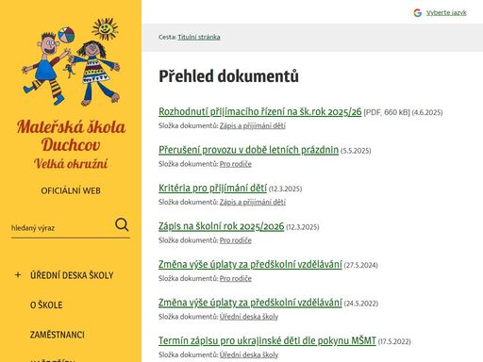
Task: Open Termín zápisu pro ukrajinské děti link
Action: (x=267, y=340)
